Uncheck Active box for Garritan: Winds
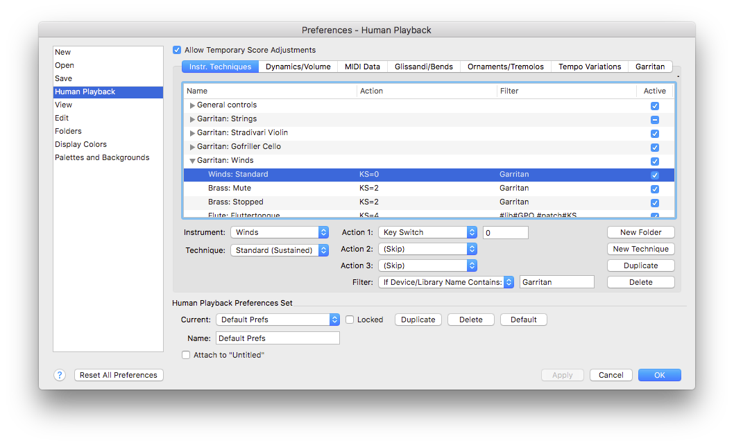The image size is (734, 445). coord(654,161)
